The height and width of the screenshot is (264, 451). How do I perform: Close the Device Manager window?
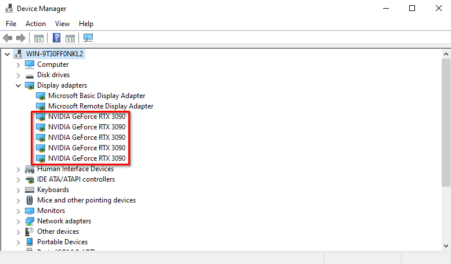pos(439,8)
